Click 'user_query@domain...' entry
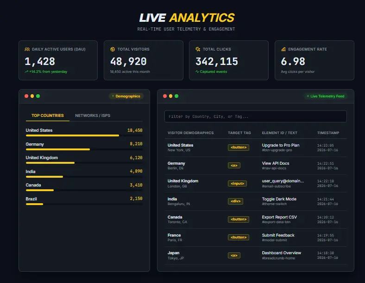This screenshot has height=283, width=365. (283, 181)
